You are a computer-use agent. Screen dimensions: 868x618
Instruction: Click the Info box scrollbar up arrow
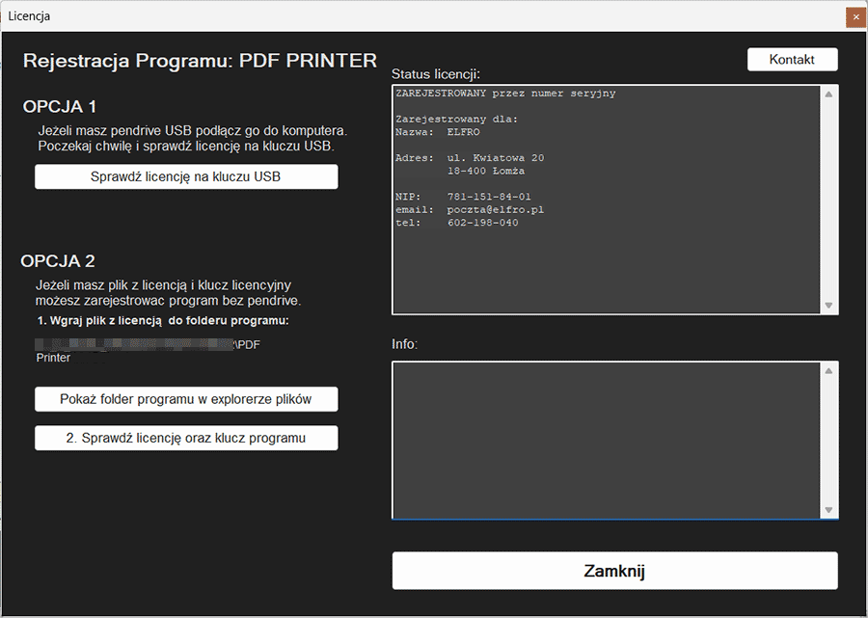(x=828, y=371)
